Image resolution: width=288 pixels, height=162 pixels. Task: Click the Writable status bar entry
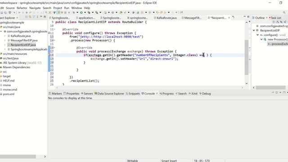click(132, 161)
